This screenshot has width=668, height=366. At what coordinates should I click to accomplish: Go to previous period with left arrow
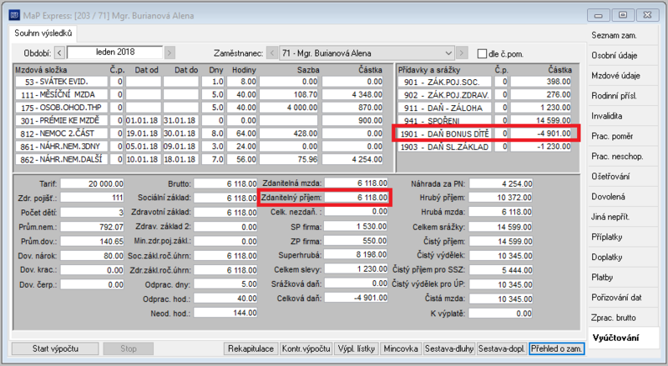point(59,53)
